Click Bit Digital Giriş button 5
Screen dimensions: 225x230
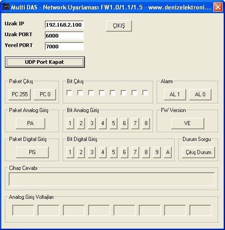113,152
